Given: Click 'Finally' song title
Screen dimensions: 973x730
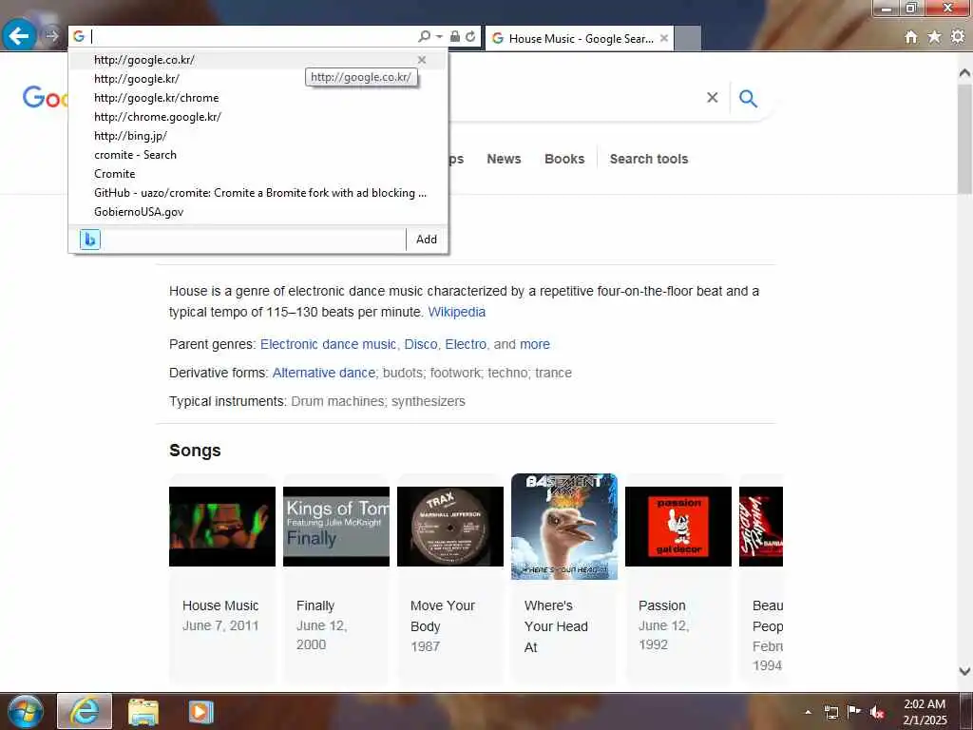Looking at the screenshot, I should click(315, 605).
